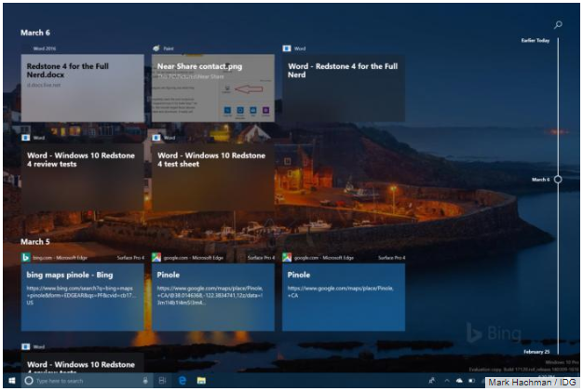Screen dimensions: 583x391
Task: Expand hidden system tray icons chevron
Action: coord(447,381)
